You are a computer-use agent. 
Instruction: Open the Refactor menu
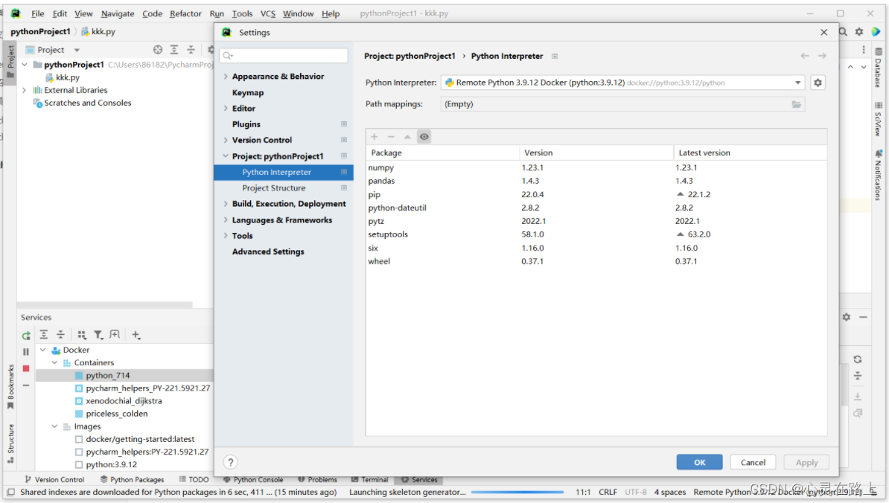[185, 13]
